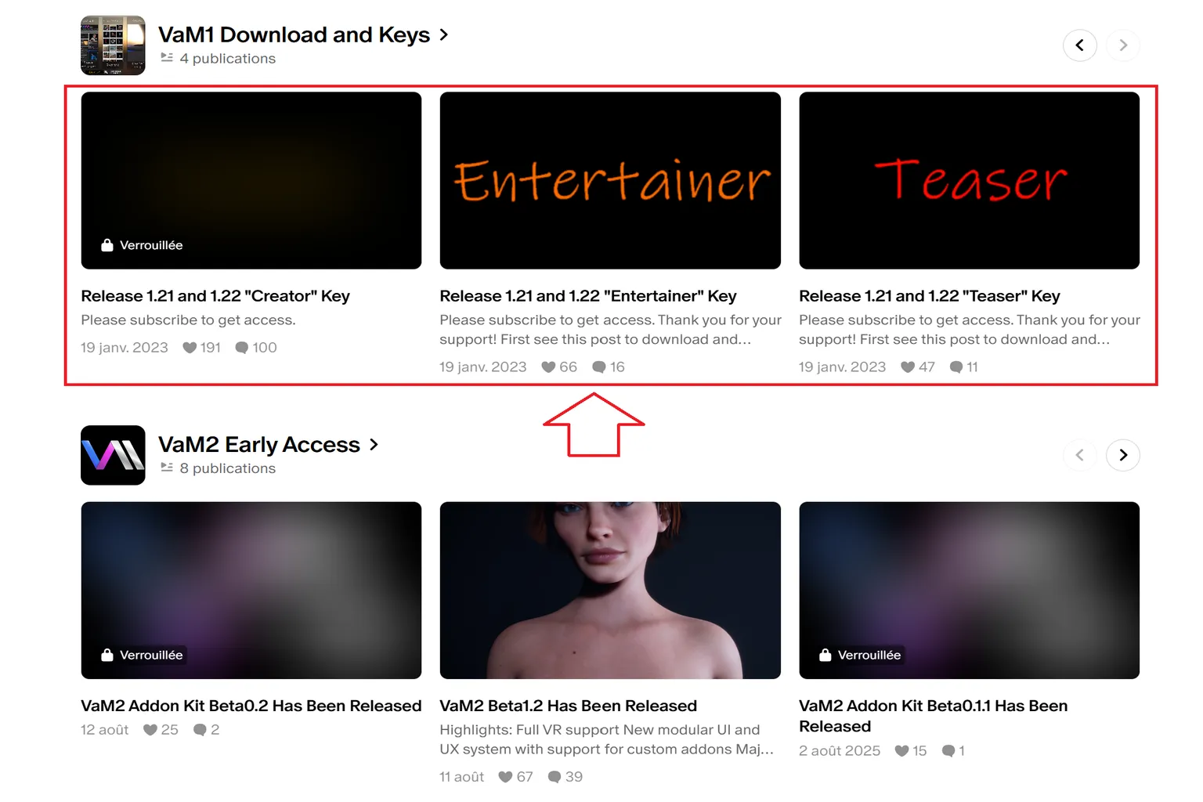Click the VaM2 Early Access logo icon
1203x802 pixels.
point(113,455)
